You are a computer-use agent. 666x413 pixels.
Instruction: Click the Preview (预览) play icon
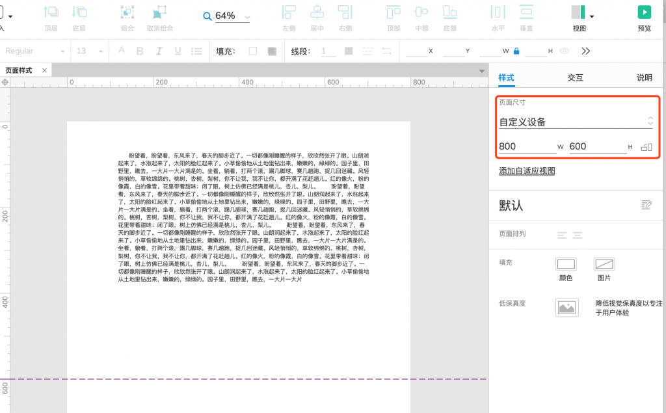point(644,12)
